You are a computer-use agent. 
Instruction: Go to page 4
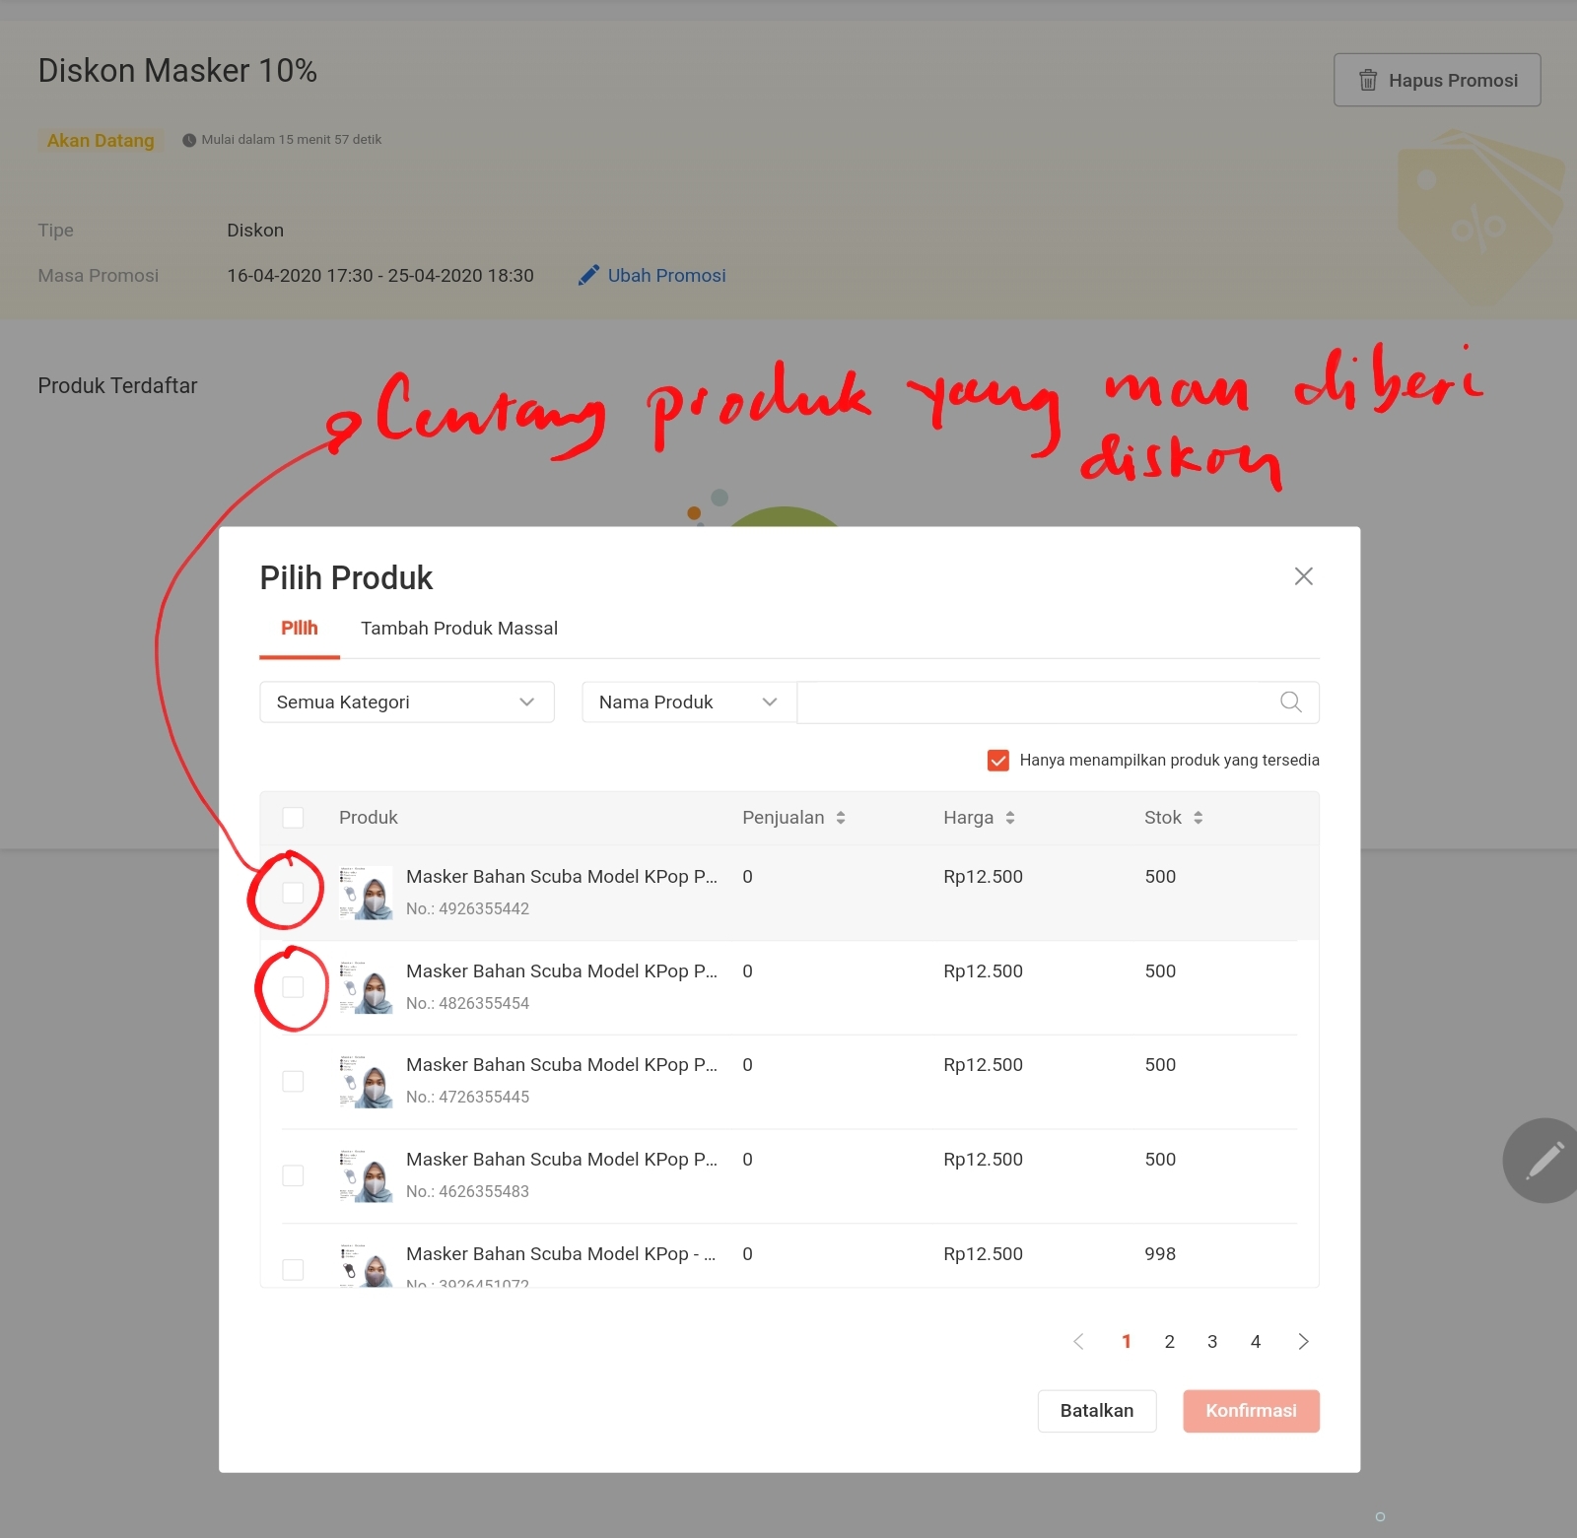pos(1256,1341)
